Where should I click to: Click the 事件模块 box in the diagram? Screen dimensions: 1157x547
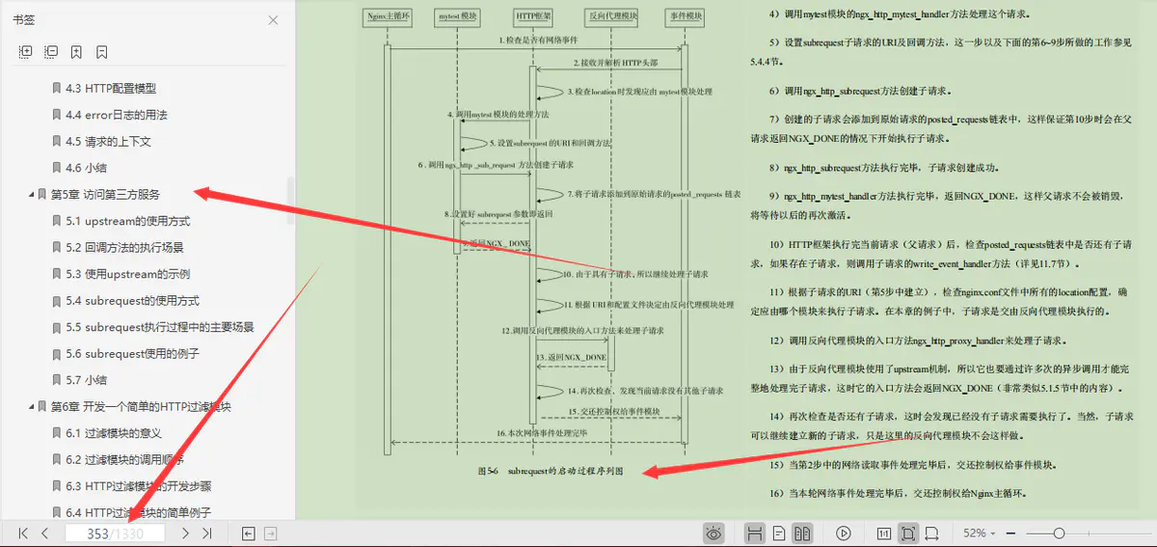pos(685,16)
